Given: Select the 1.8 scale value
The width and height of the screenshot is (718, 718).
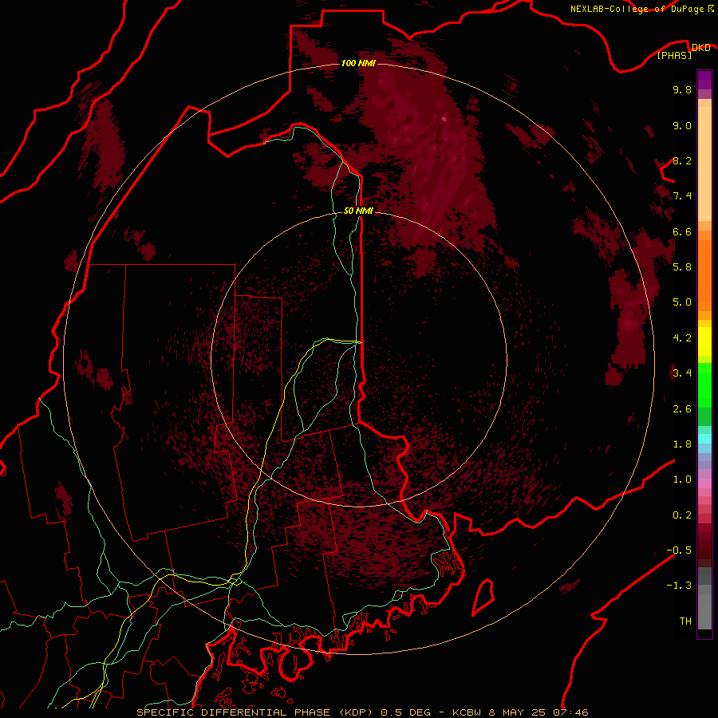Looking at the screenshot, I should click(x=682, y=444).
